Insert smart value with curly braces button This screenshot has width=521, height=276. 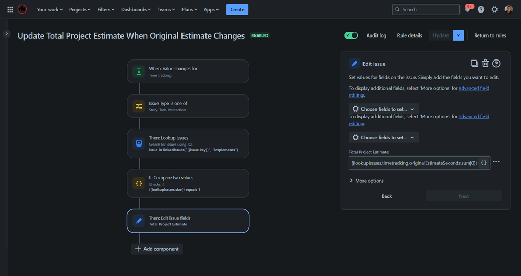(484, 163)
